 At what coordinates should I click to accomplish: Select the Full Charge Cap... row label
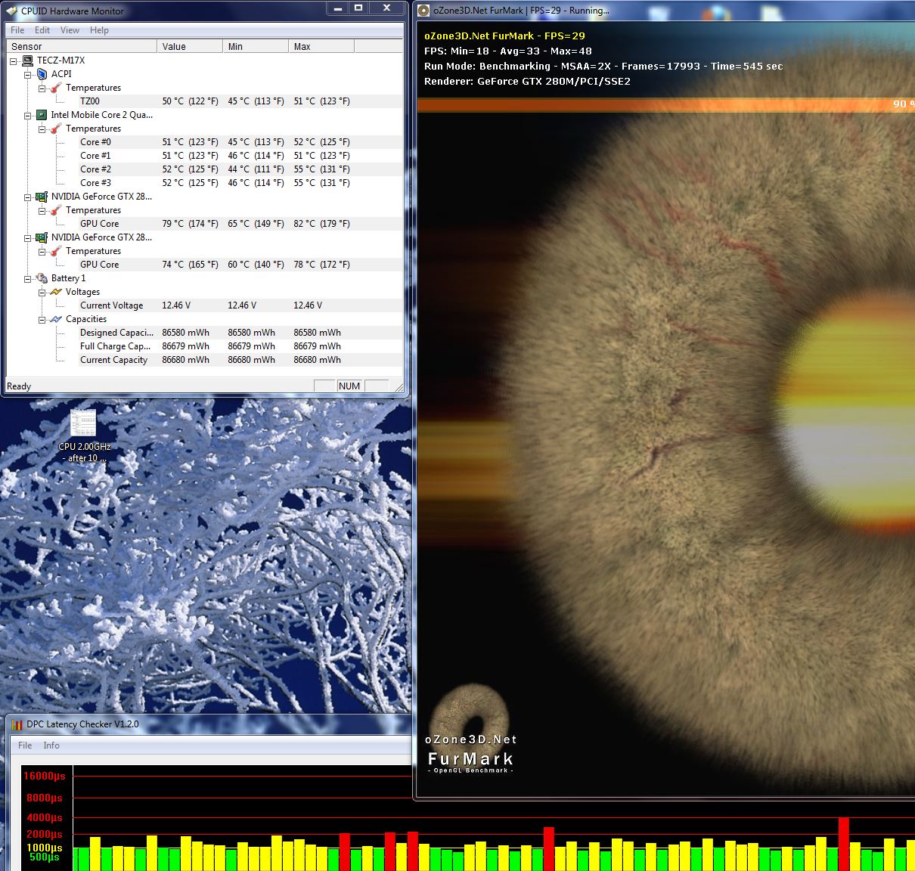click(x=115, y=346)
